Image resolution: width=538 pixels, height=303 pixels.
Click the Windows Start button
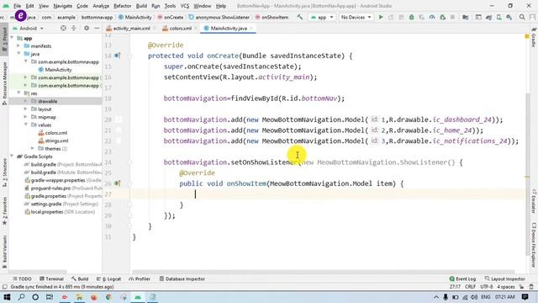tap(7, 297)
